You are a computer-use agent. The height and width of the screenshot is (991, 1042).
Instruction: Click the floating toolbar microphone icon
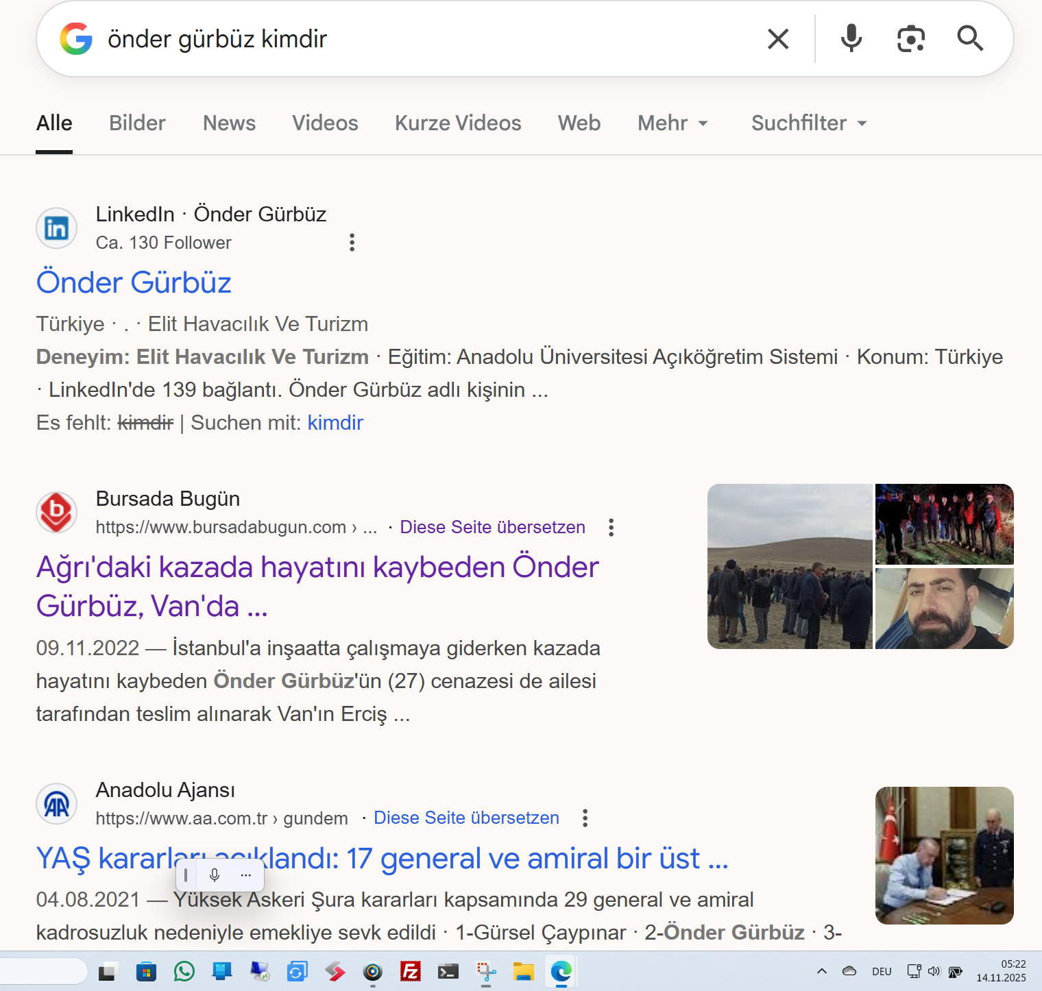215,875
